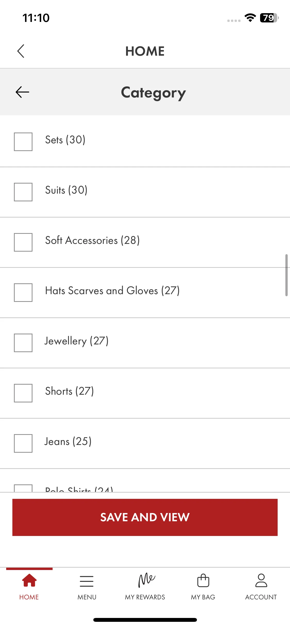Click the category list scrollbar handle

(286, 275)
